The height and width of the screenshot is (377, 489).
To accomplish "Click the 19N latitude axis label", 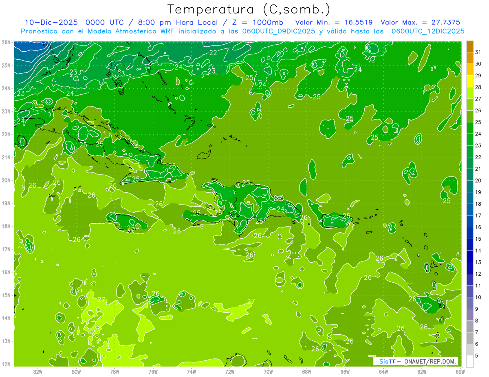I will pos(6,203).
